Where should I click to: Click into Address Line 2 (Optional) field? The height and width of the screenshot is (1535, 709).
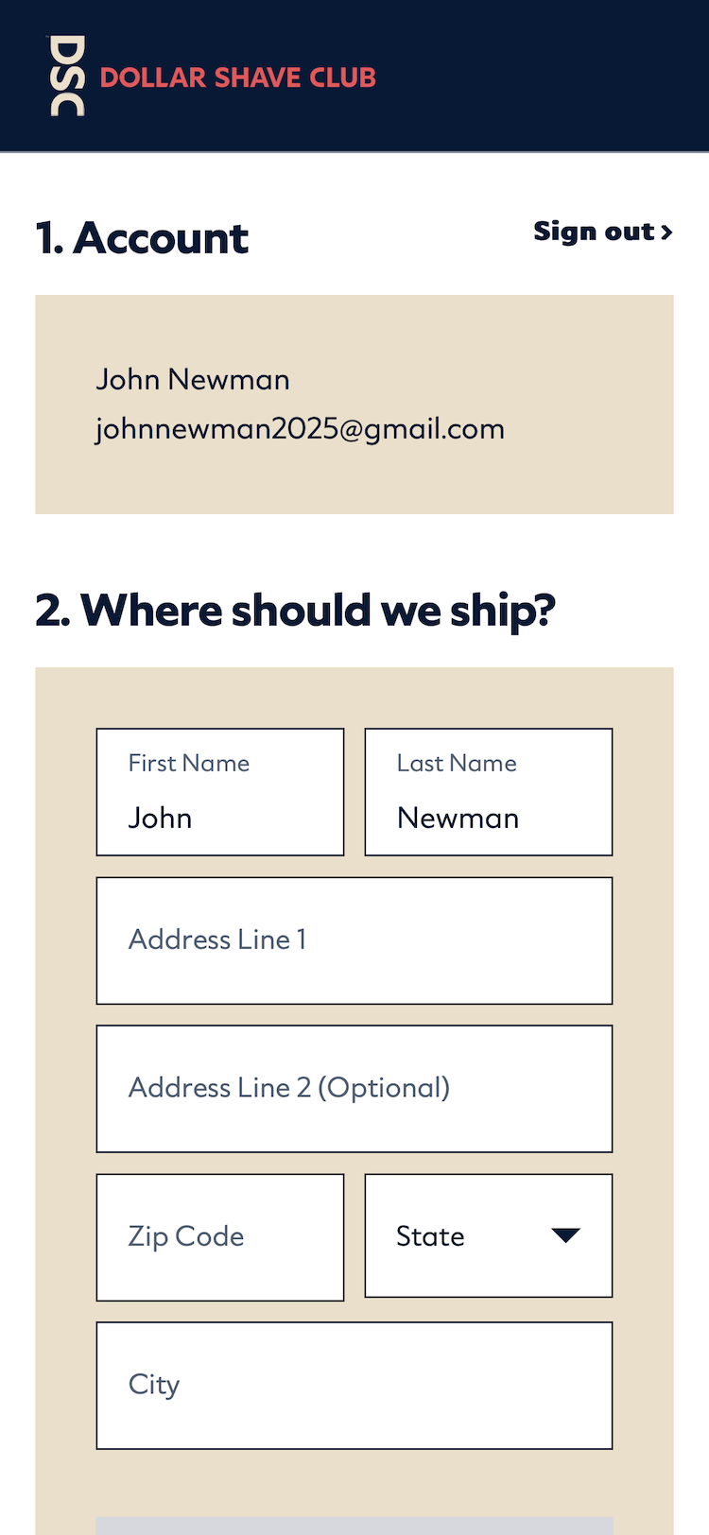point(354,1088)
